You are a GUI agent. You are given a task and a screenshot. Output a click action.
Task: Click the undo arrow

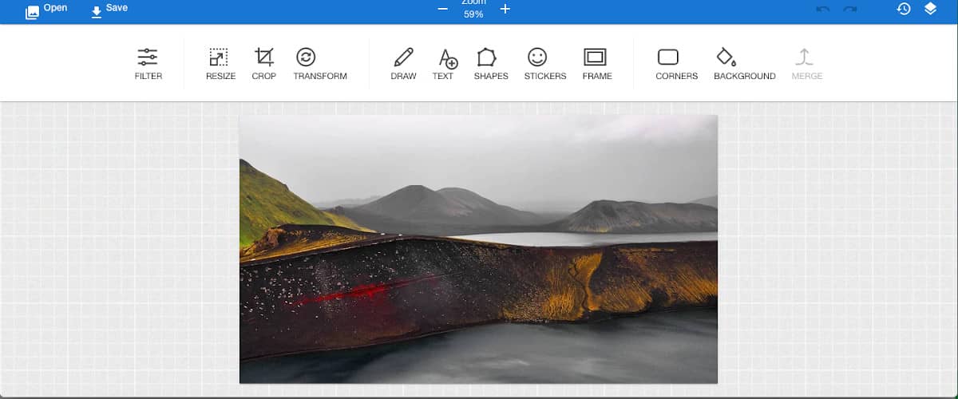(x=823, y=9)
